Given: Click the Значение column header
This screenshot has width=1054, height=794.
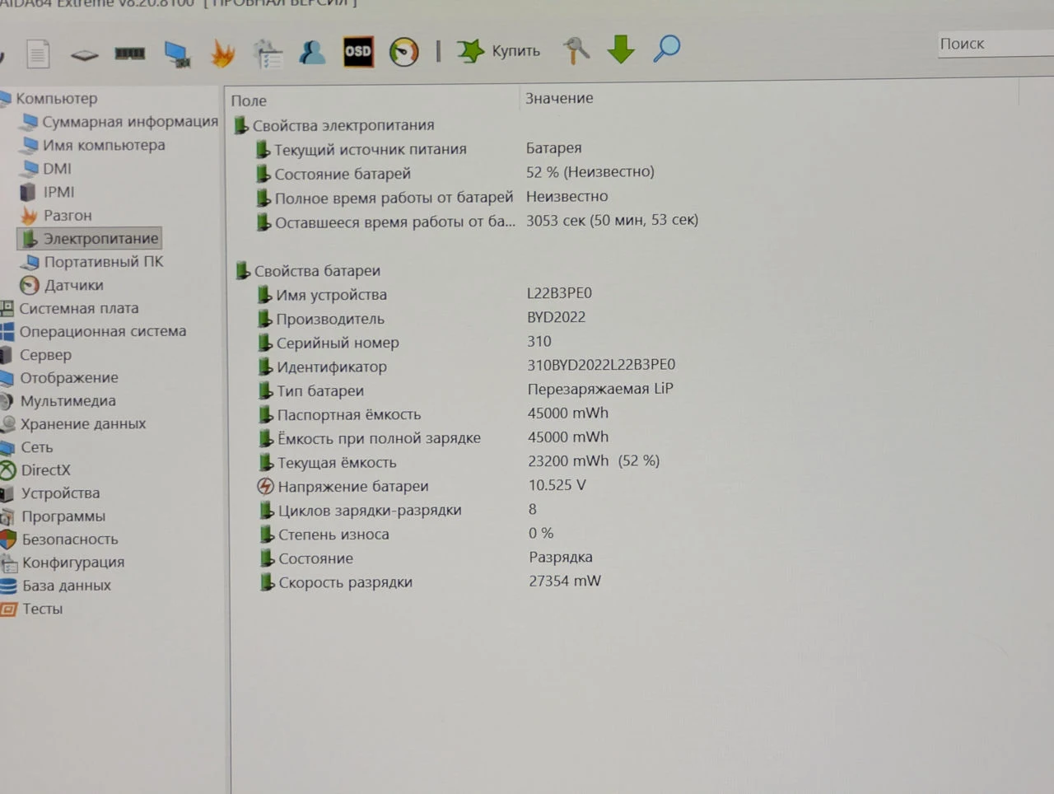Looking at the screenshot, I should click(x=559, y=98).
